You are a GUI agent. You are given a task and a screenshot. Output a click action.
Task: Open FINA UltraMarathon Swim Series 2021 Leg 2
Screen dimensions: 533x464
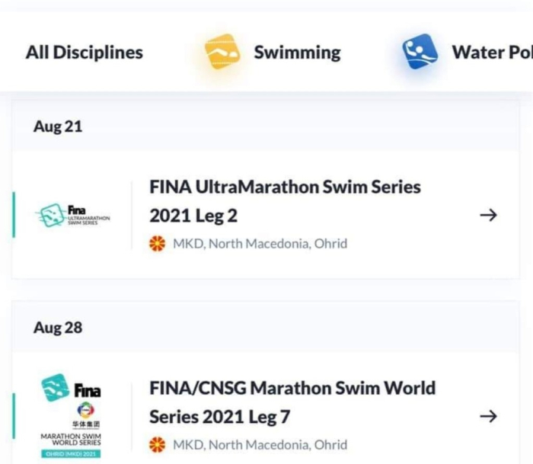click(x=285, y=201)
